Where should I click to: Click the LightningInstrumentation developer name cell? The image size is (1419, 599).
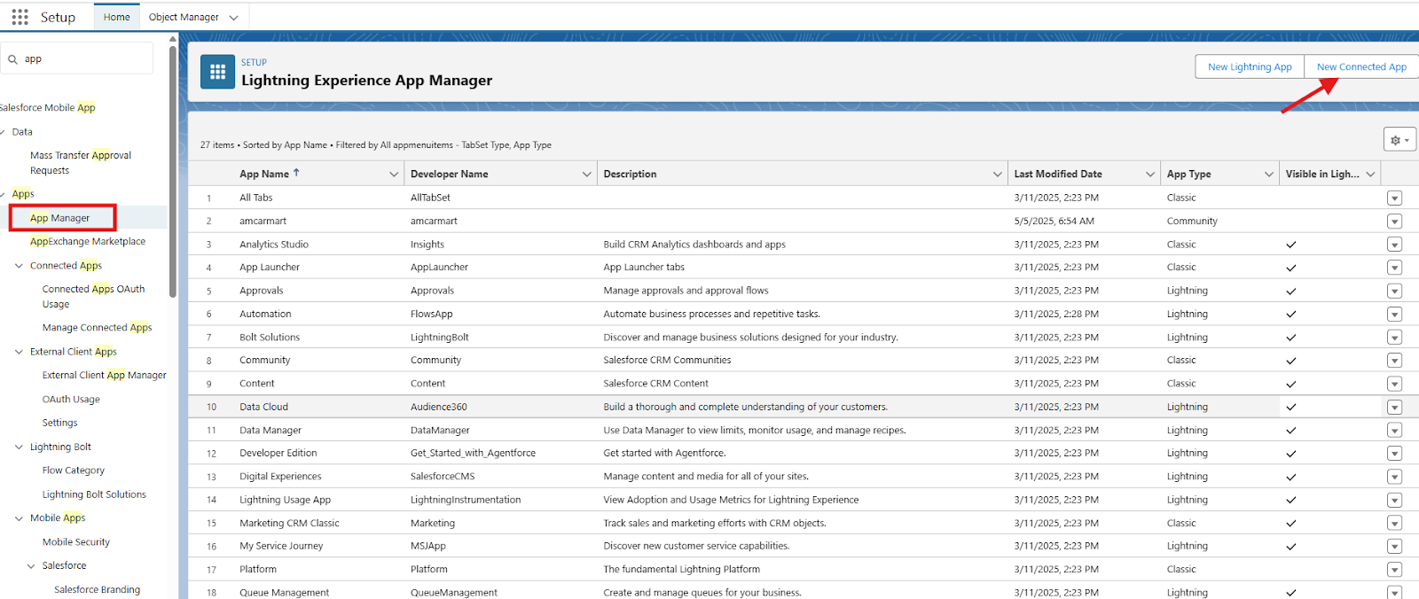point(466,500)
